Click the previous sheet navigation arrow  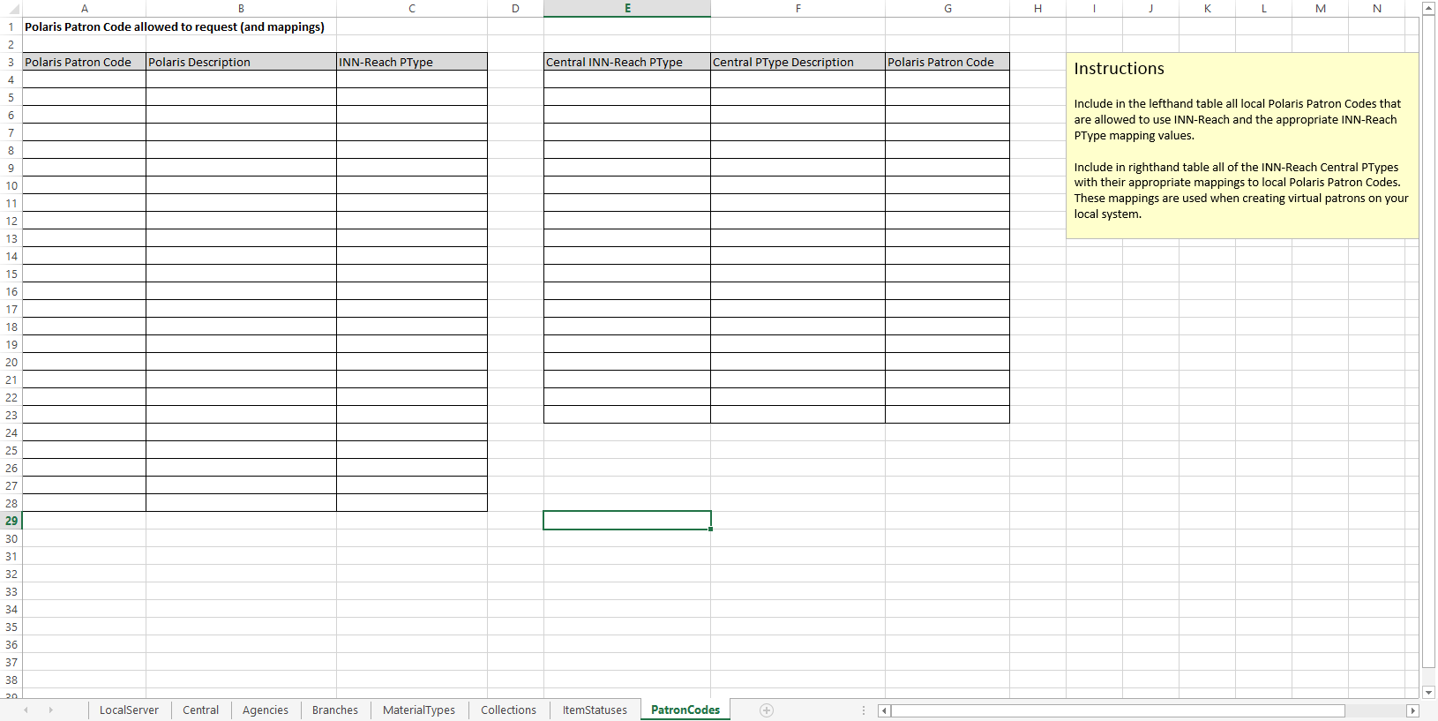point(26,710)
